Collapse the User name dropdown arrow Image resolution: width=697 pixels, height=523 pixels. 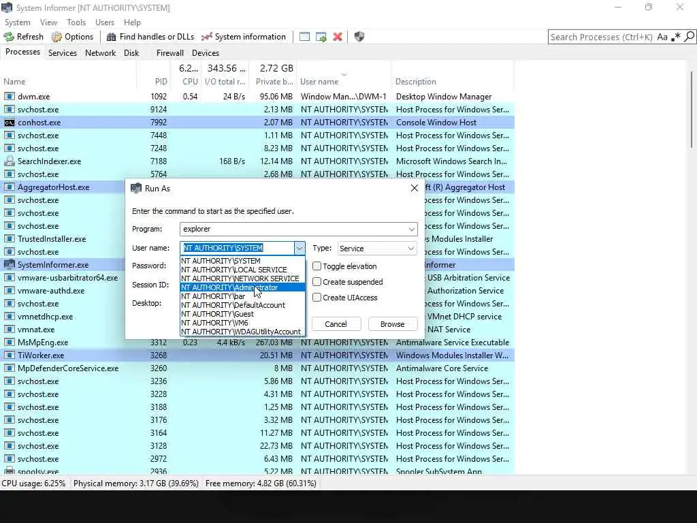299,248
